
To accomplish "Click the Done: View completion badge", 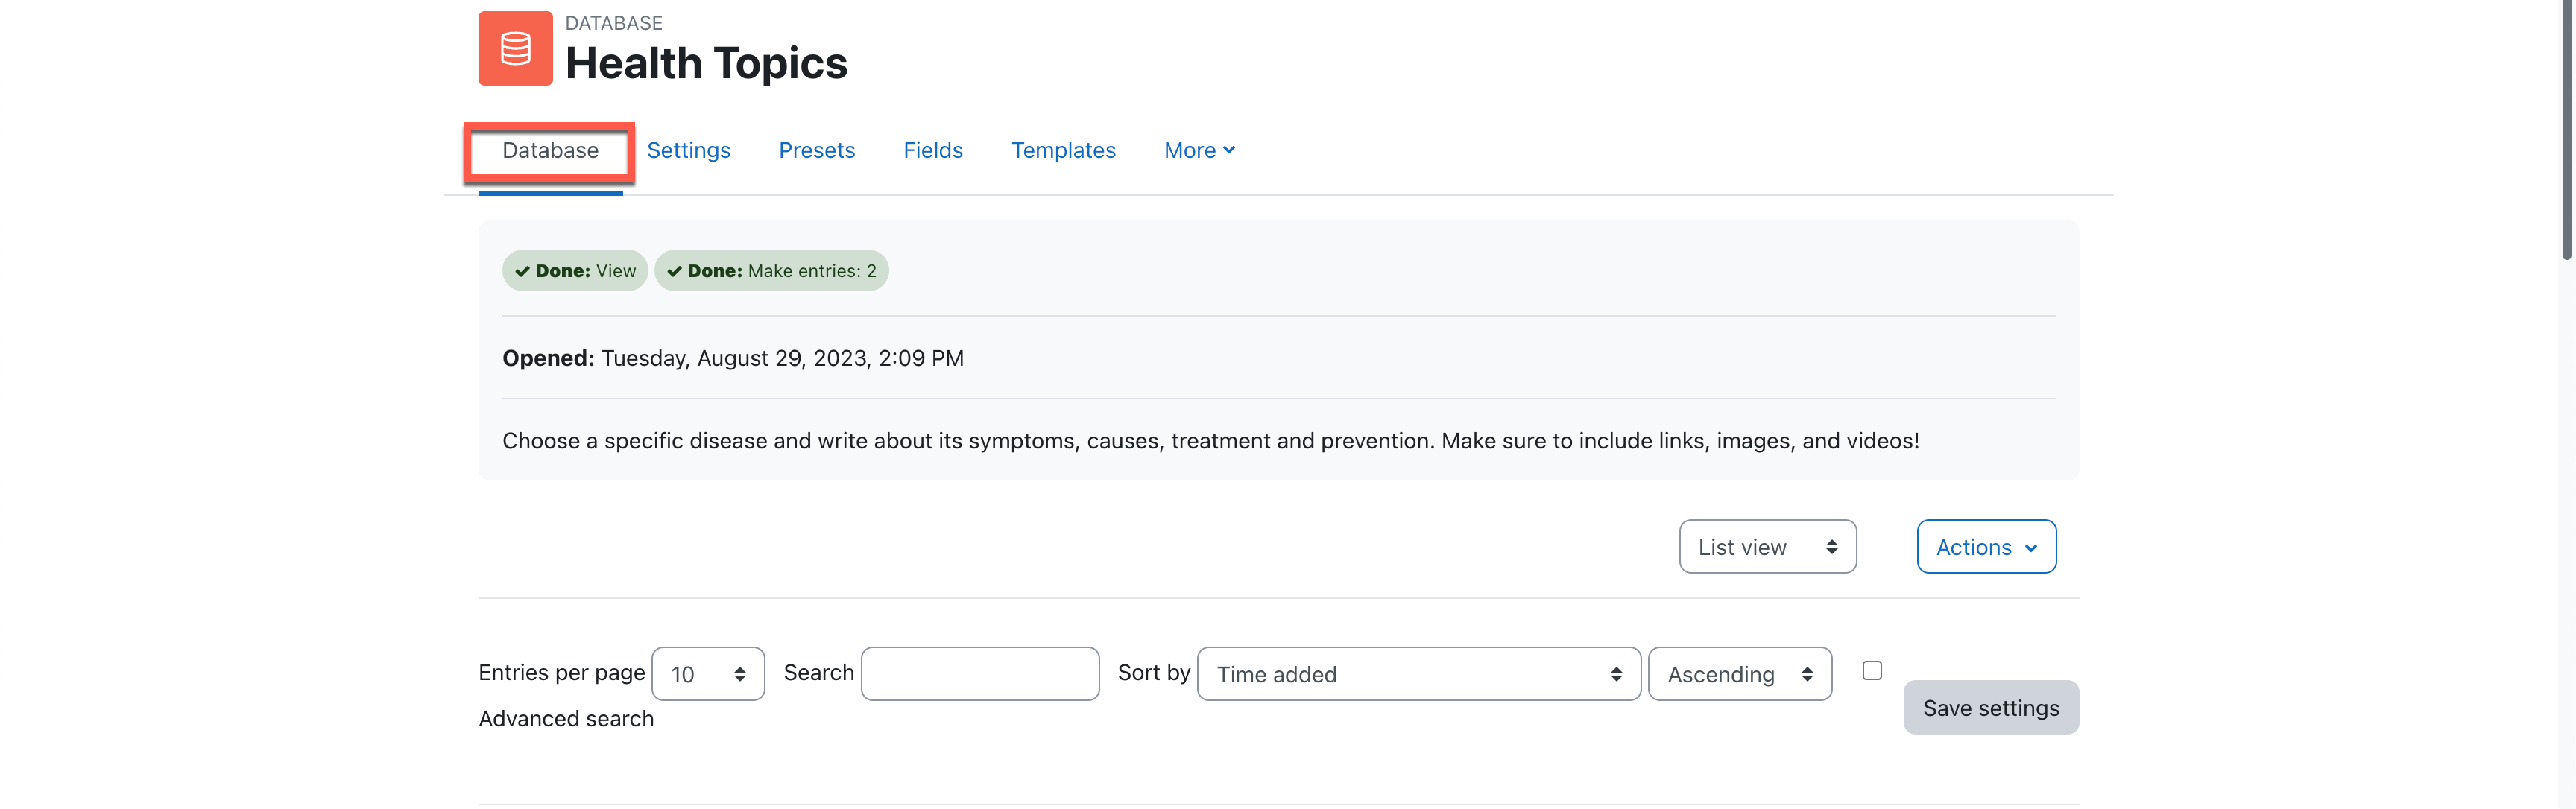I will (575, 270).
